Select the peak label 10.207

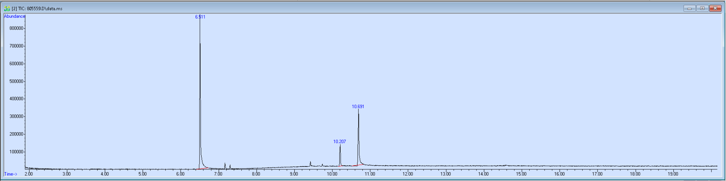[340, 142]
